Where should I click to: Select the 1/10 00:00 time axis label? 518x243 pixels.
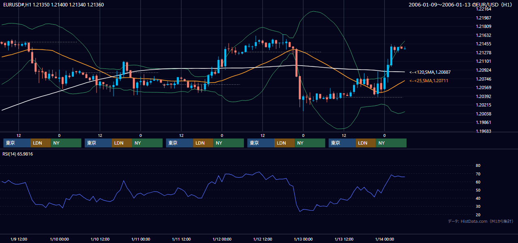pos(59,239)
